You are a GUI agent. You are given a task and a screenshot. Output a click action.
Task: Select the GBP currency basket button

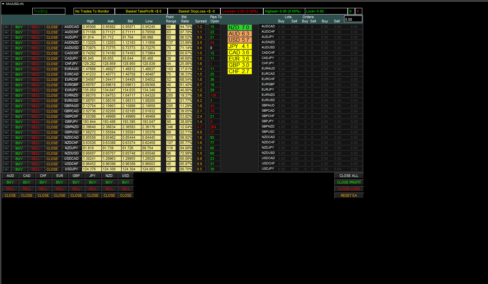pos(76,176)
